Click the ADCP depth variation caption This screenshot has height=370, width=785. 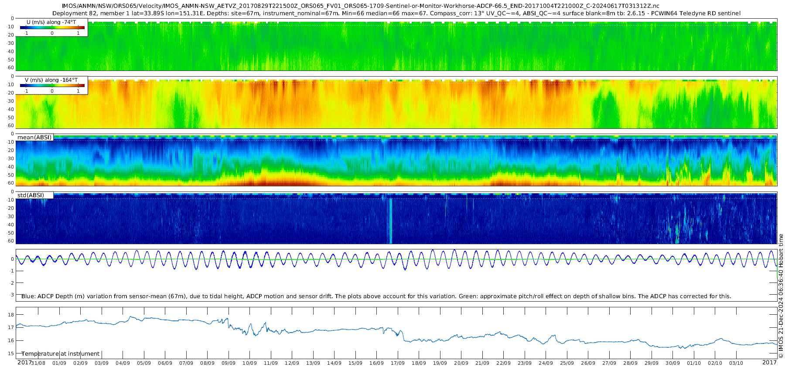point(376,296)
